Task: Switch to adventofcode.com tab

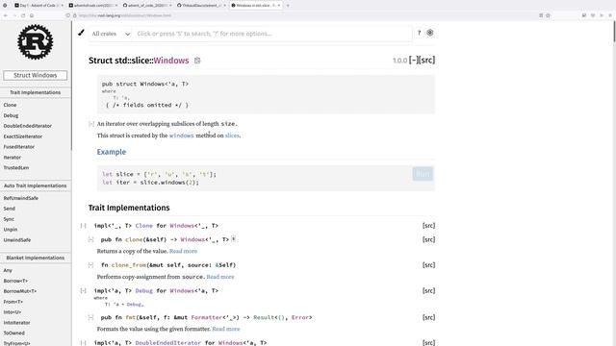Action: coord(92,6)
